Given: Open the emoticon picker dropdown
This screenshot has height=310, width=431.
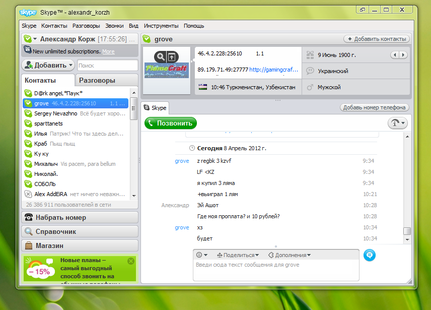Looking at the screenshot, I should pyautogui.click(x=202, y=255).
